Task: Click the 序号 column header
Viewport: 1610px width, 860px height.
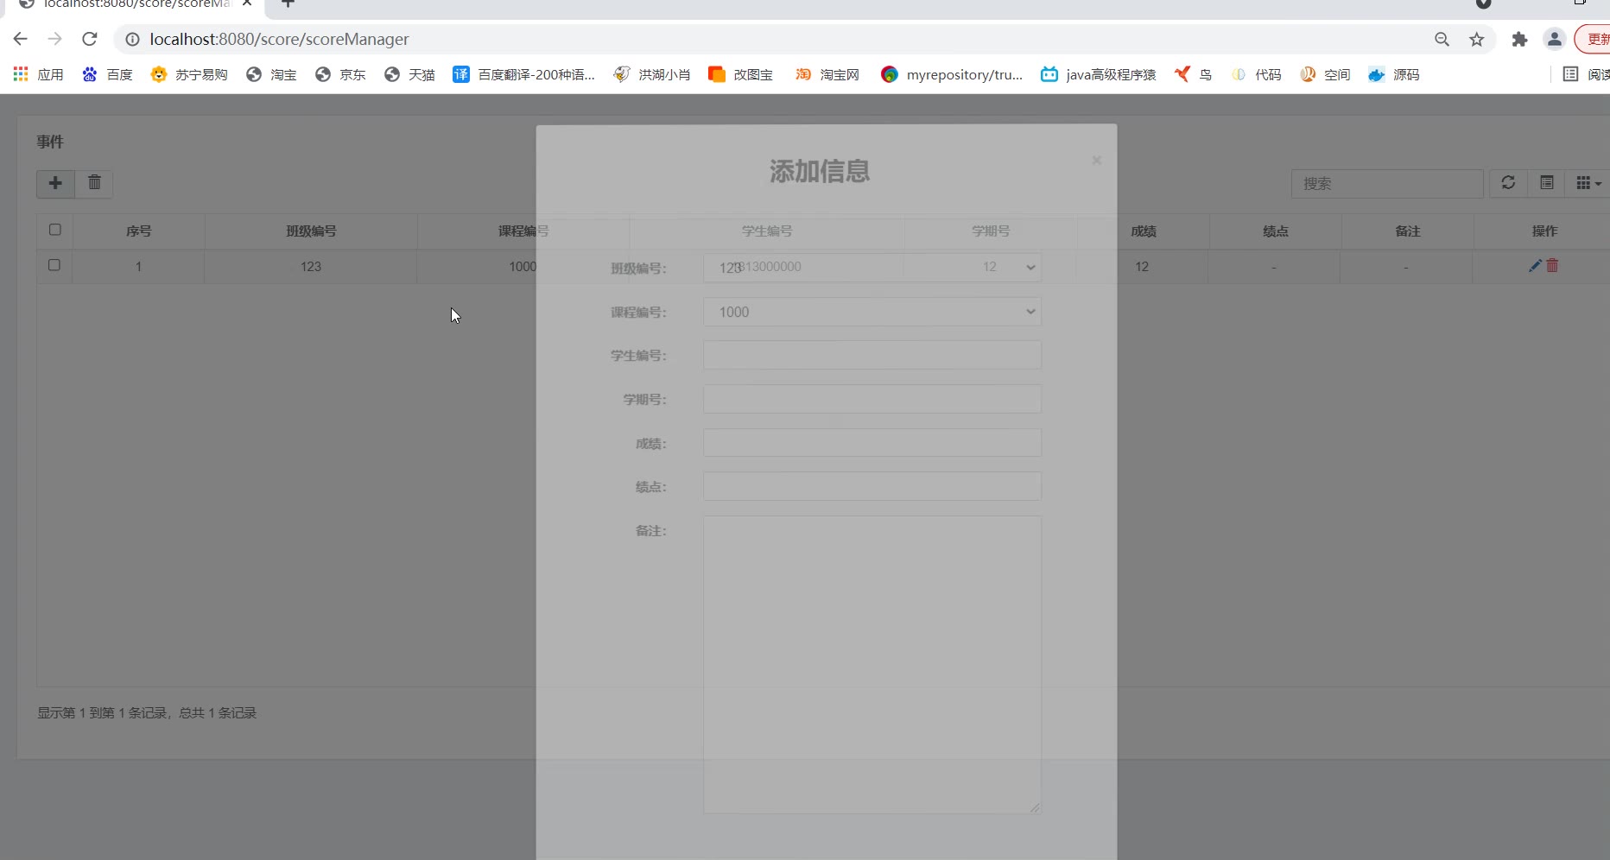Action: click(x=138, y=231)
